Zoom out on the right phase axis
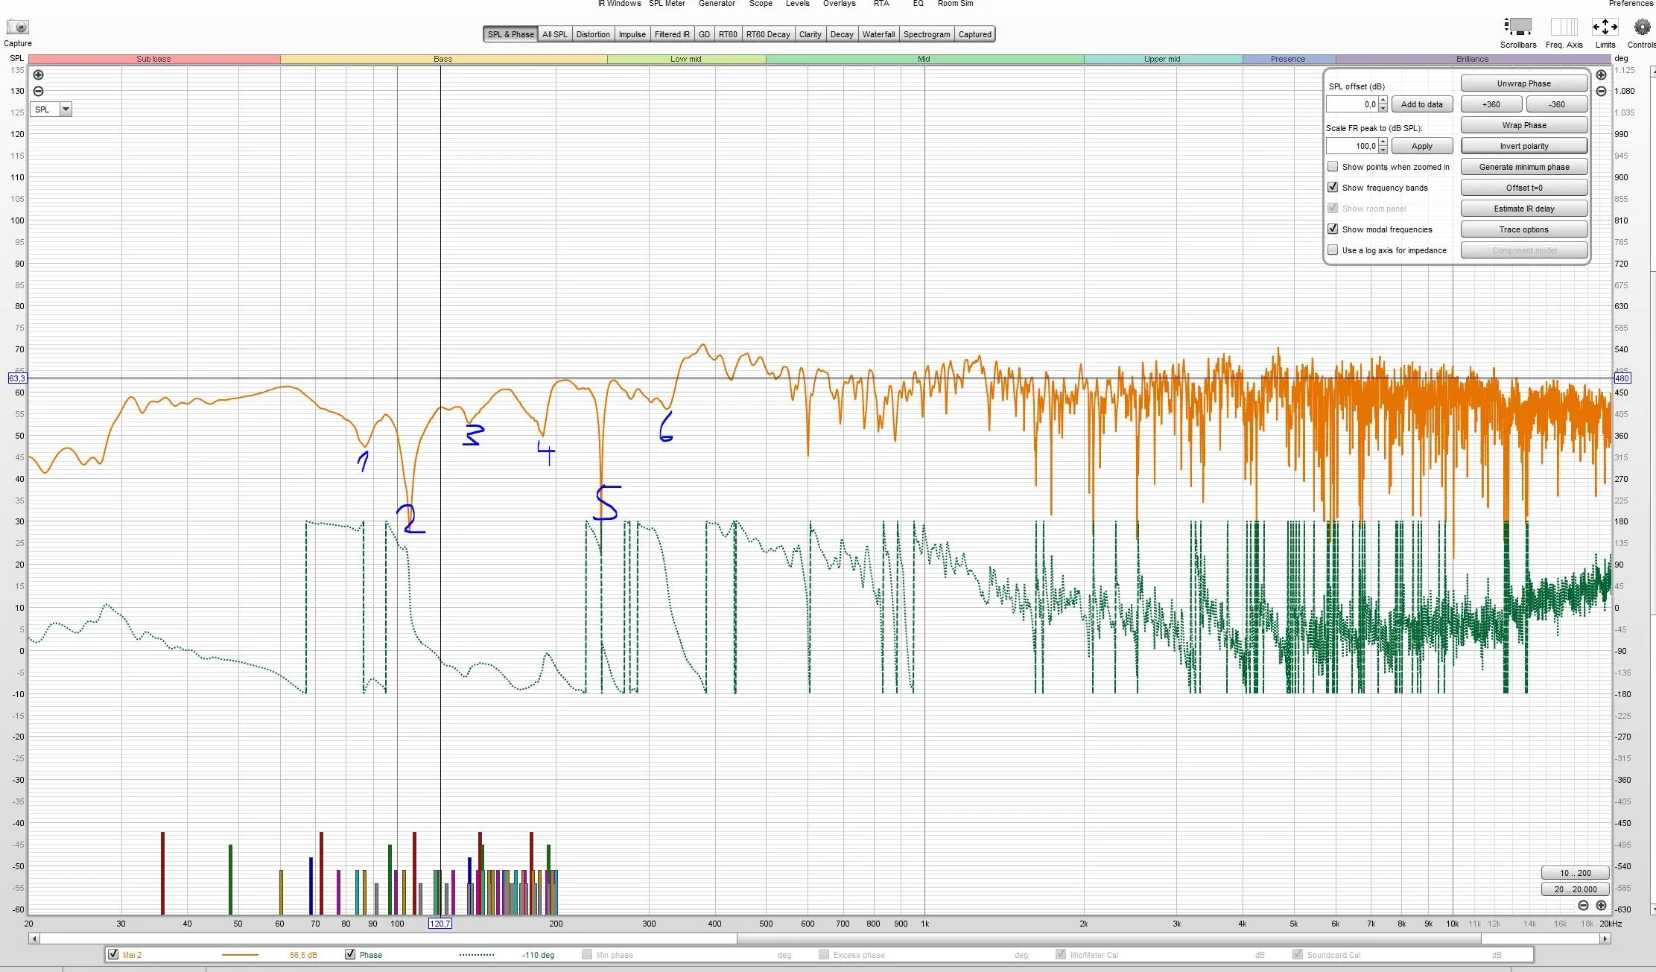The image size is (1656, 972). [x=1601, y=92]
